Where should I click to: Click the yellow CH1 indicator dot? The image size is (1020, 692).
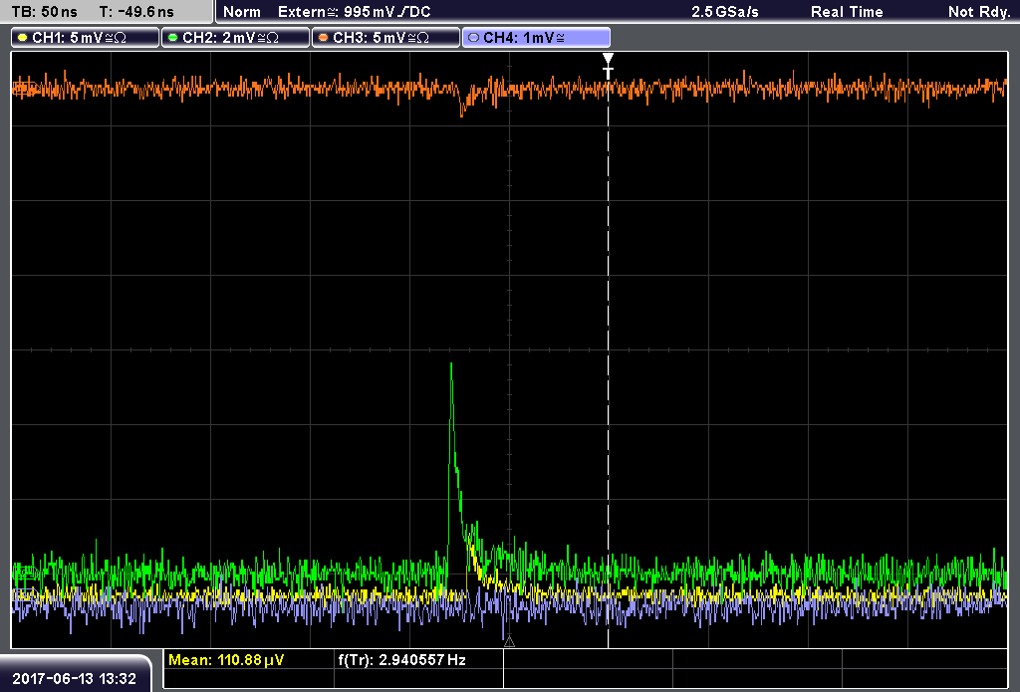click(x=23, y=38)
